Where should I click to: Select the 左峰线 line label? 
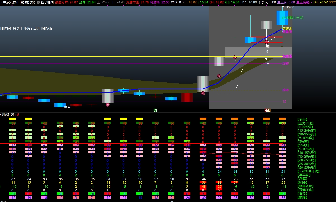click(287, 56)
